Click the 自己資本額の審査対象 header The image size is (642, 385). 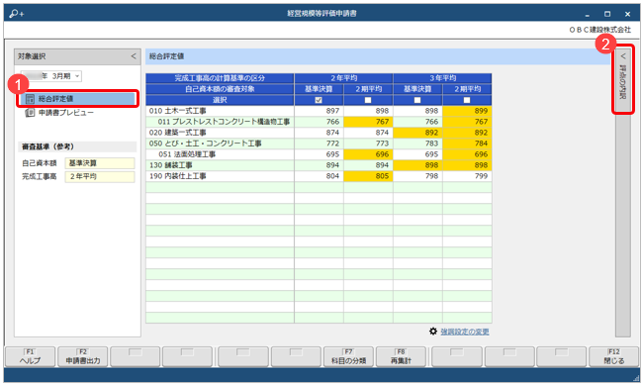(x=220, y=89)
